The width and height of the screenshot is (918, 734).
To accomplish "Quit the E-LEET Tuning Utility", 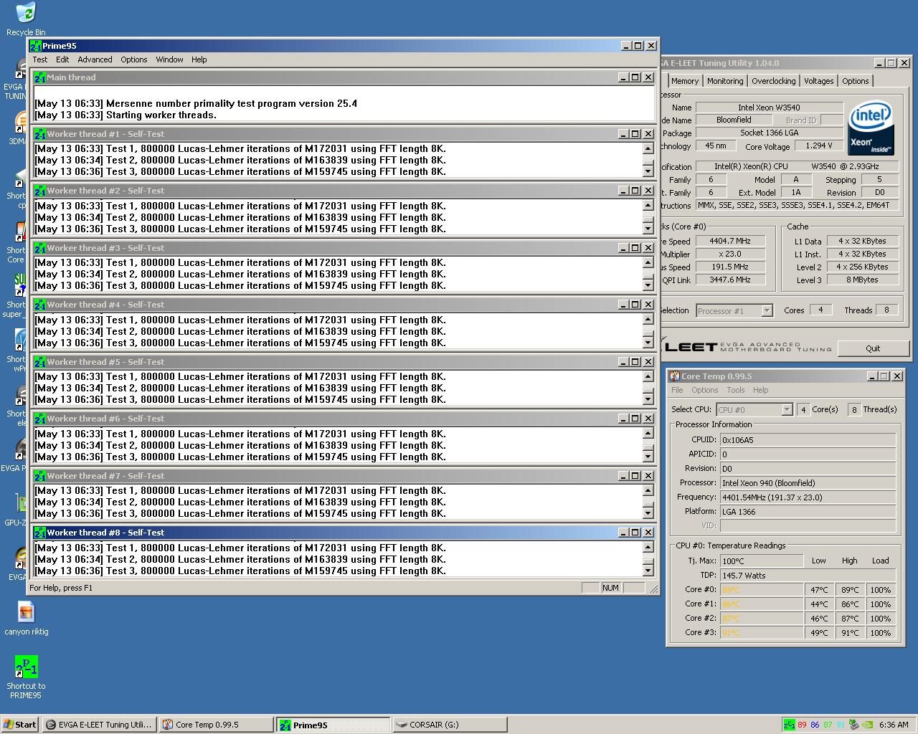I will pos(873,348).
